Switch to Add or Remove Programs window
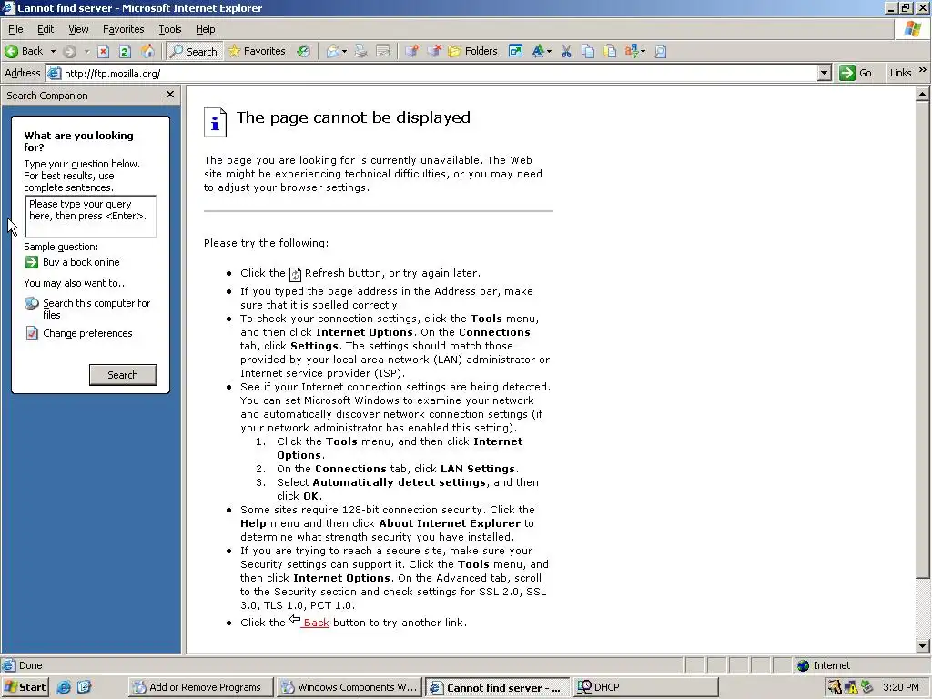 [x=199, y=687]
